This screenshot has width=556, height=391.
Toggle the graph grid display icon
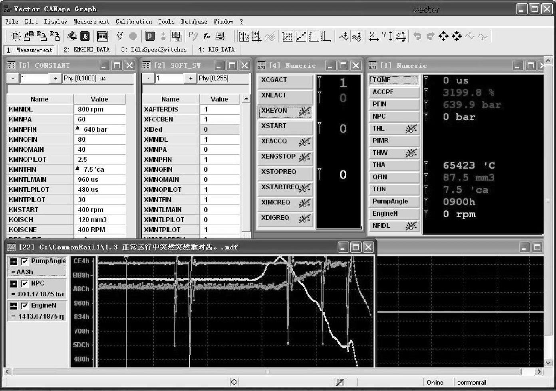click(287, 36)
